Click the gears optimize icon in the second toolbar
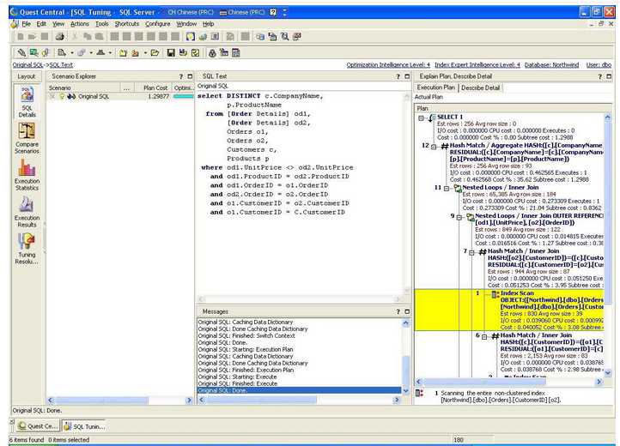Image resolution: width=620 pixels, height=446 pixels. (82, 52)
